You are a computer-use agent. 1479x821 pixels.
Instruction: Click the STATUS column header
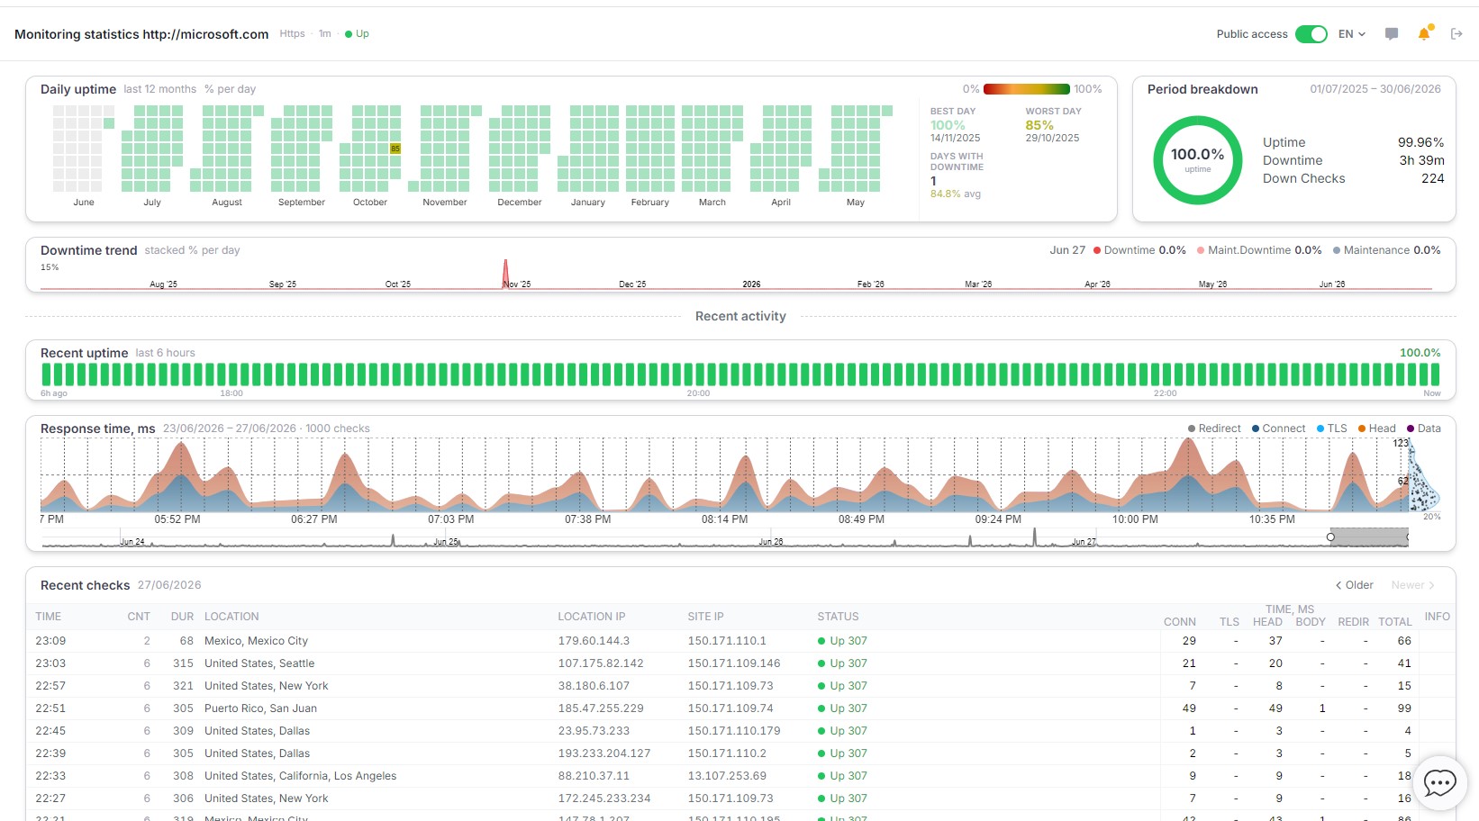(838, 617)
